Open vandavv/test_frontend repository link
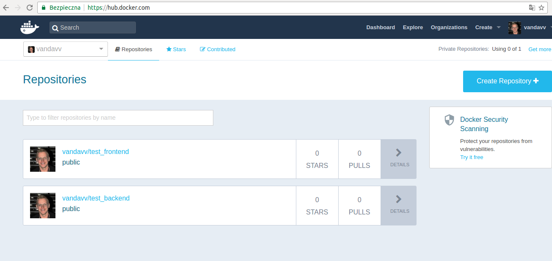 96,151
